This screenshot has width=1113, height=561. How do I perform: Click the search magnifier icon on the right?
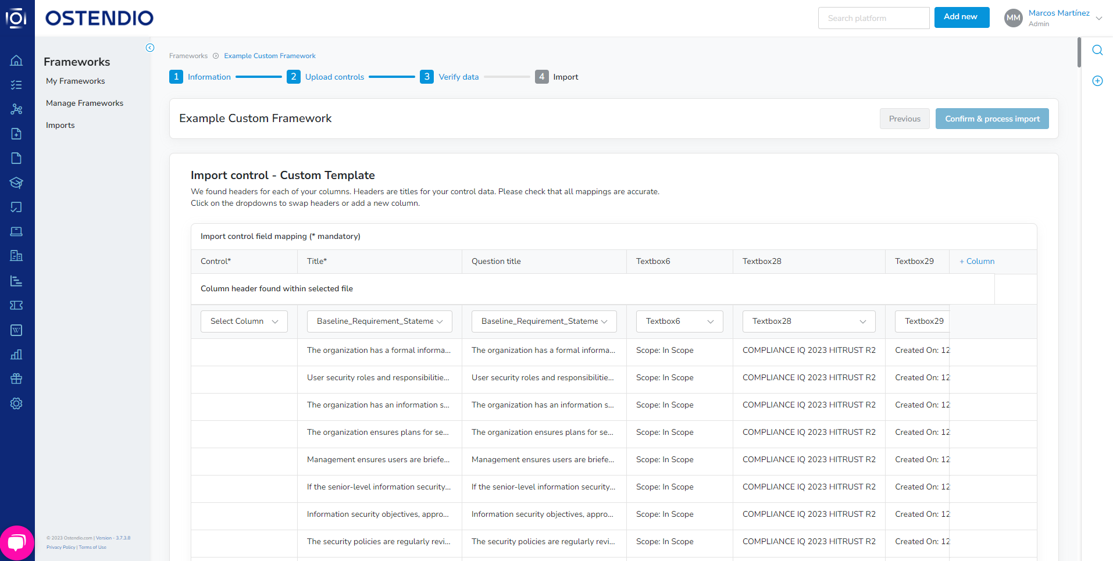coord(1097,50)
